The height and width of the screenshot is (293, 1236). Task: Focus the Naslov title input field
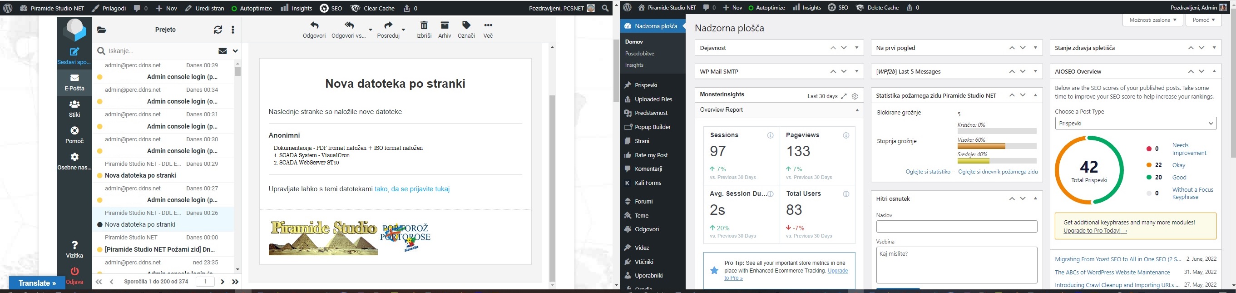coord(957,226)
